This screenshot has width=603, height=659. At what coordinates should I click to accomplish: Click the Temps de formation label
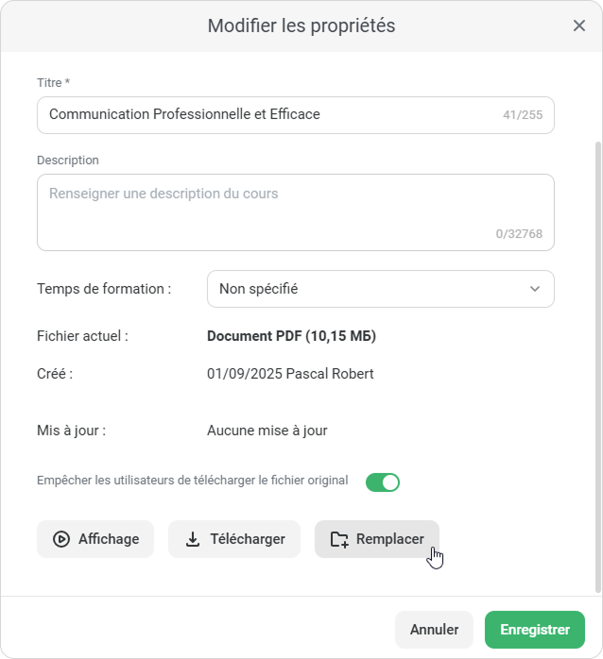click(104, 289)
